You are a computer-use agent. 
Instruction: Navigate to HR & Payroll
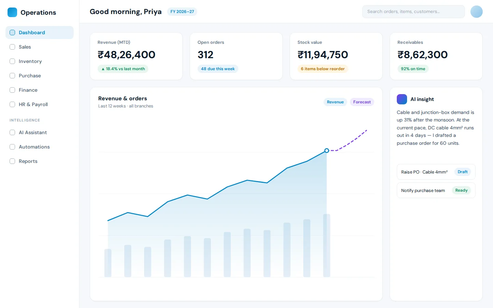pos(39,104)
